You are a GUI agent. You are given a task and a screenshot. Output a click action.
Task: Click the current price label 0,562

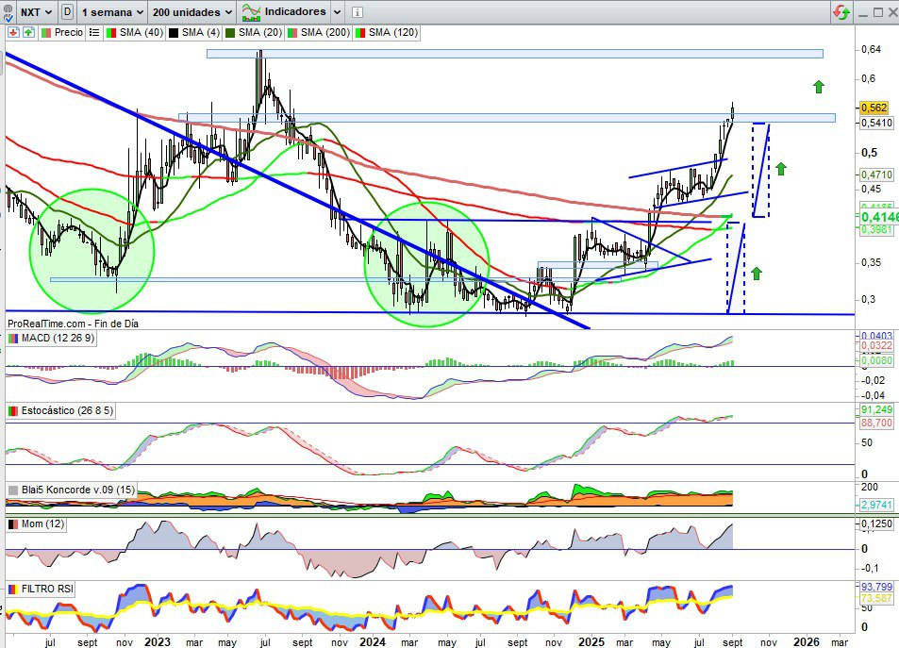[874, 108]
